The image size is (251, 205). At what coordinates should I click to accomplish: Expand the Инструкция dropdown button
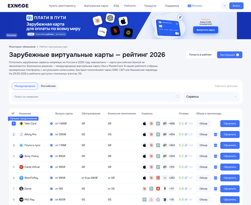[229, 55]
